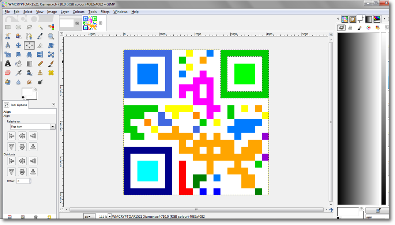Open the Layer menu
The image size is (395, 225).
click(x=65, y=12)
